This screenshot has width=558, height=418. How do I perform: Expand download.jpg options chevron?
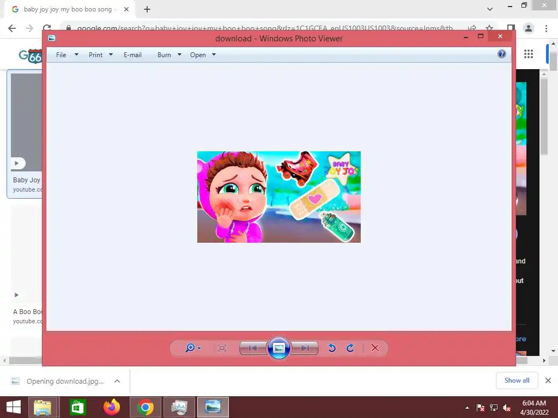point(117,381)
